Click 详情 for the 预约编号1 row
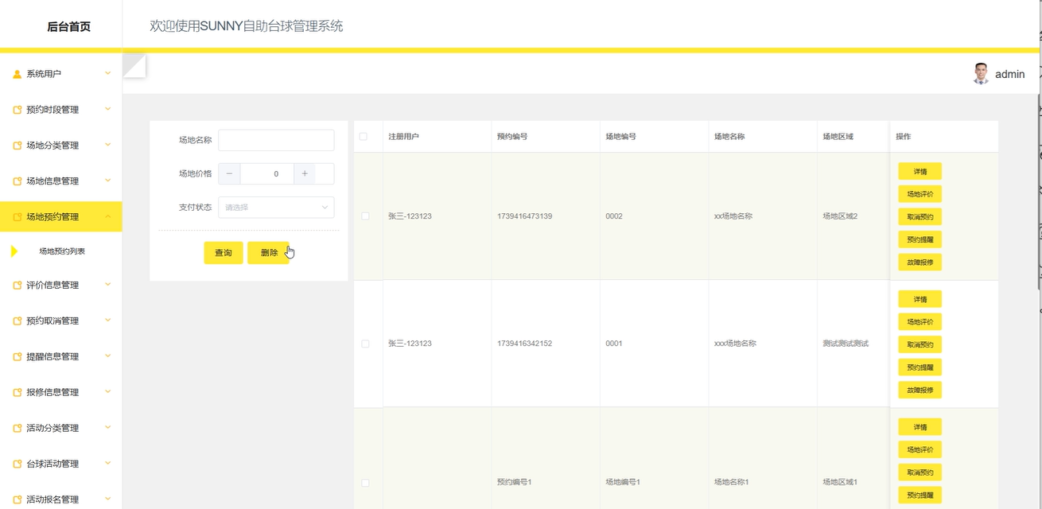 tap(920, 427)
